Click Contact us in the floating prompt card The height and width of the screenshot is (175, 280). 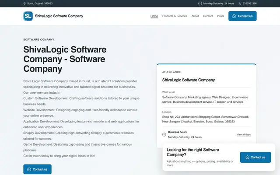coord(255,157)
